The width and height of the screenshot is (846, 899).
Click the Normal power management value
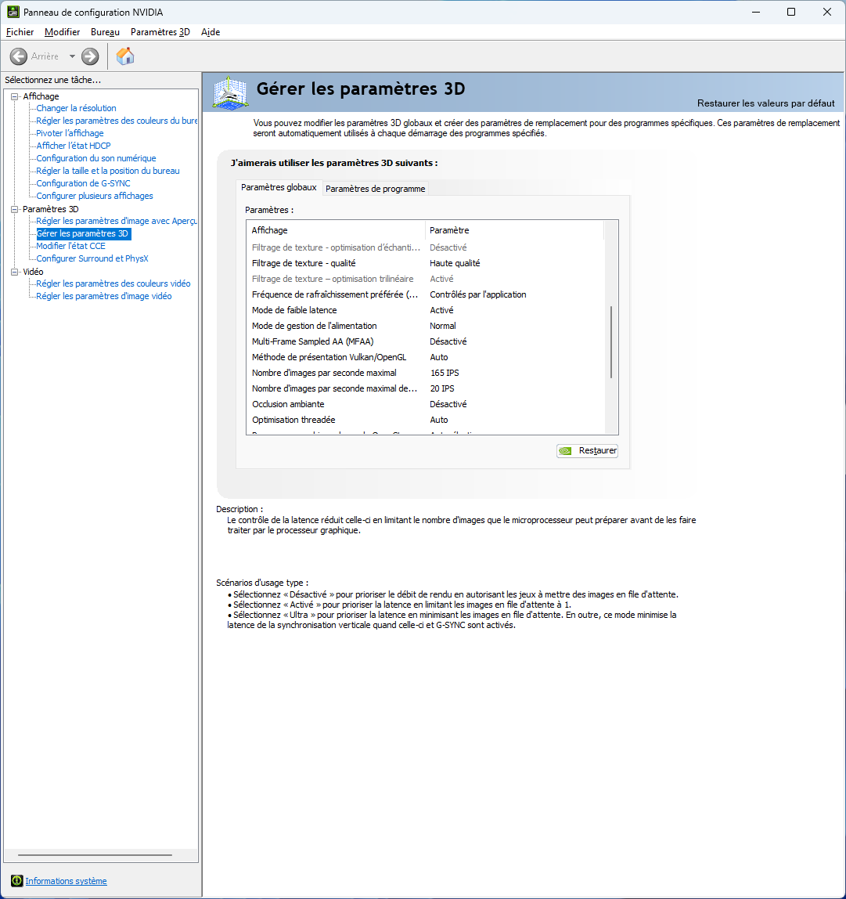[443, 326]
